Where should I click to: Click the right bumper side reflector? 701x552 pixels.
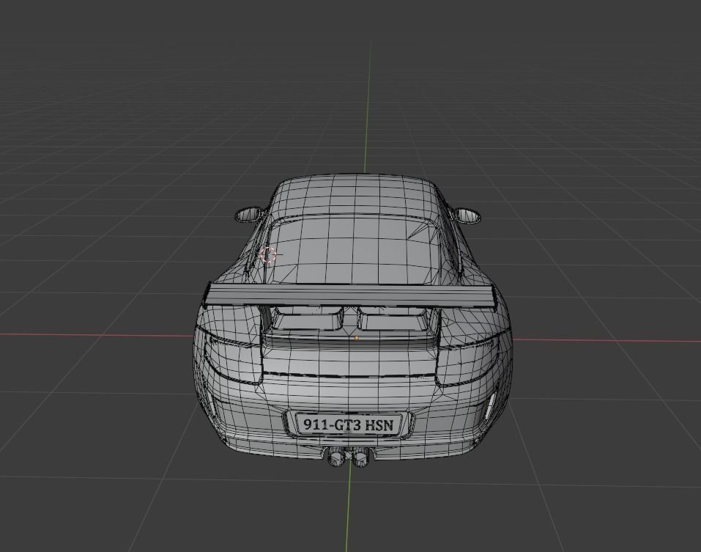491,405
